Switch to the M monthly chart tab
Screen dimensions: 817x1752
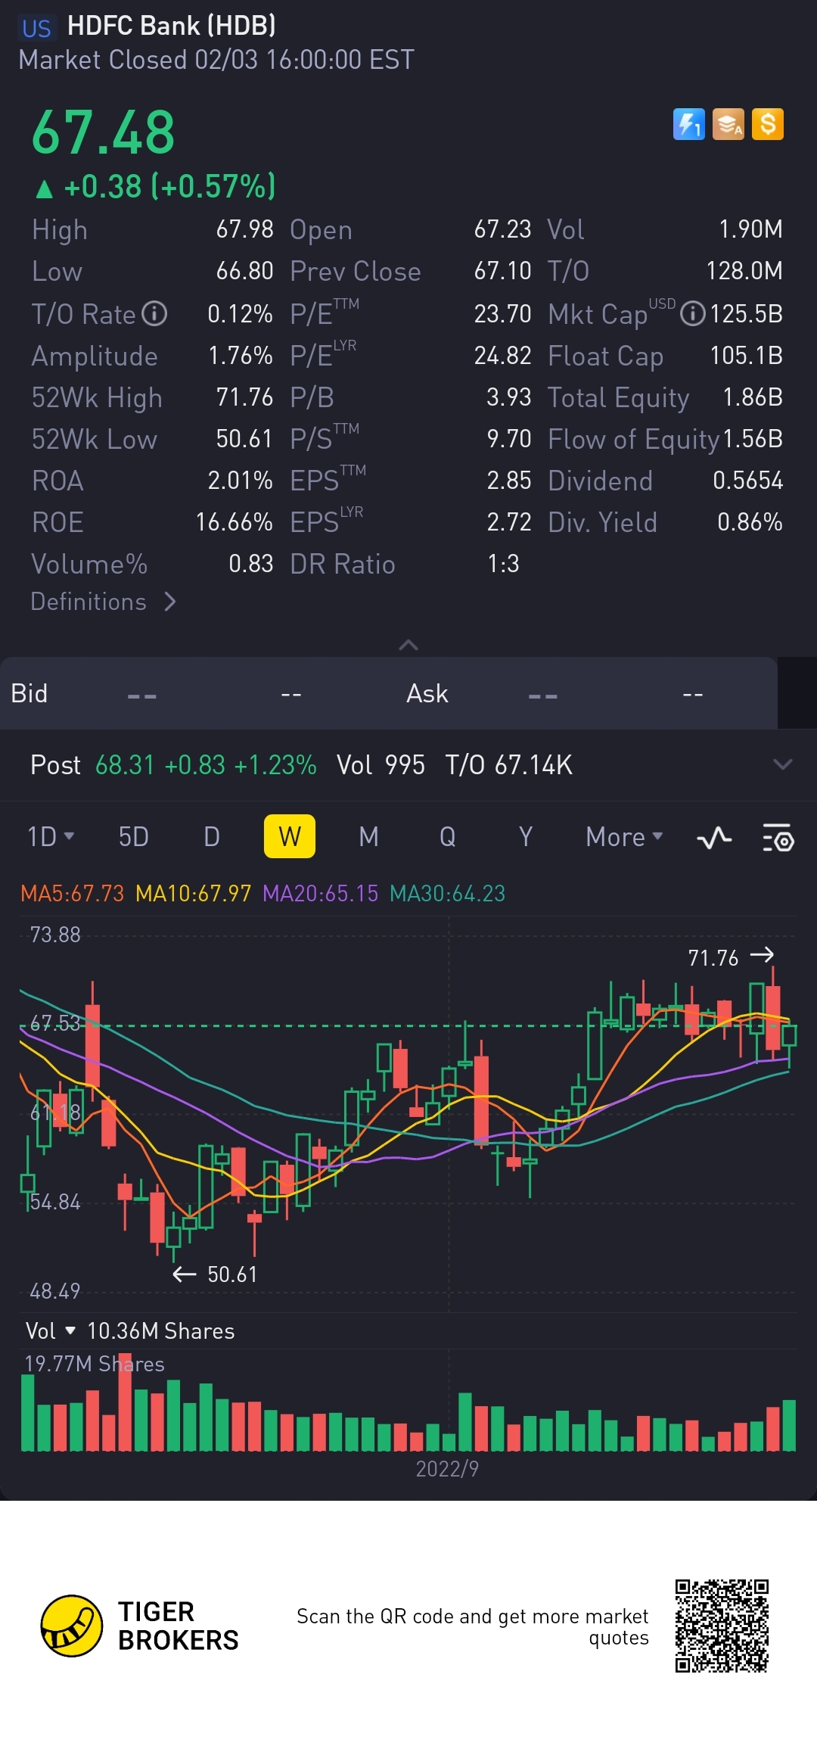(x=368, y=837)
